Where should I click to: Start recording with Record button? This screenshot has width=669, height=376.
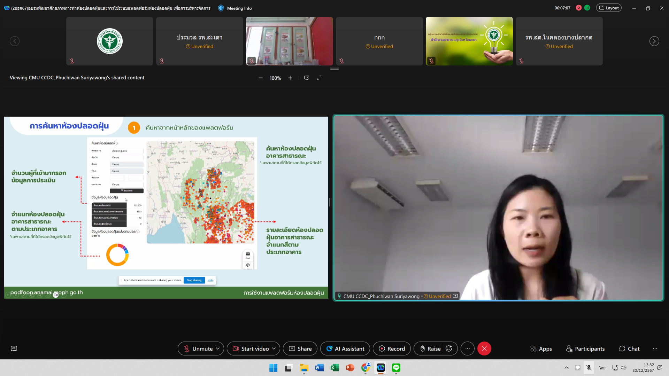tap(392, 348)
